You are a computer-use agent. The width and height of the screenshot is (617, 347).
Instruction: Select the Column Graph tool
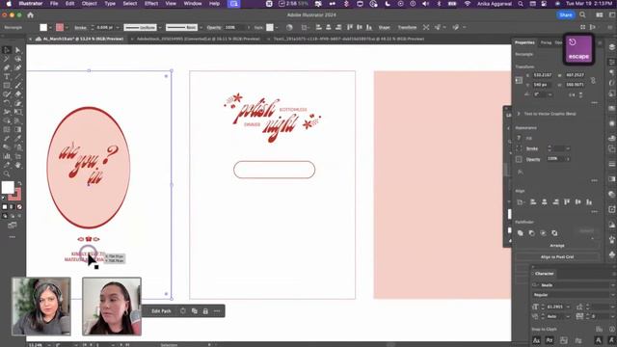point(7,156)
